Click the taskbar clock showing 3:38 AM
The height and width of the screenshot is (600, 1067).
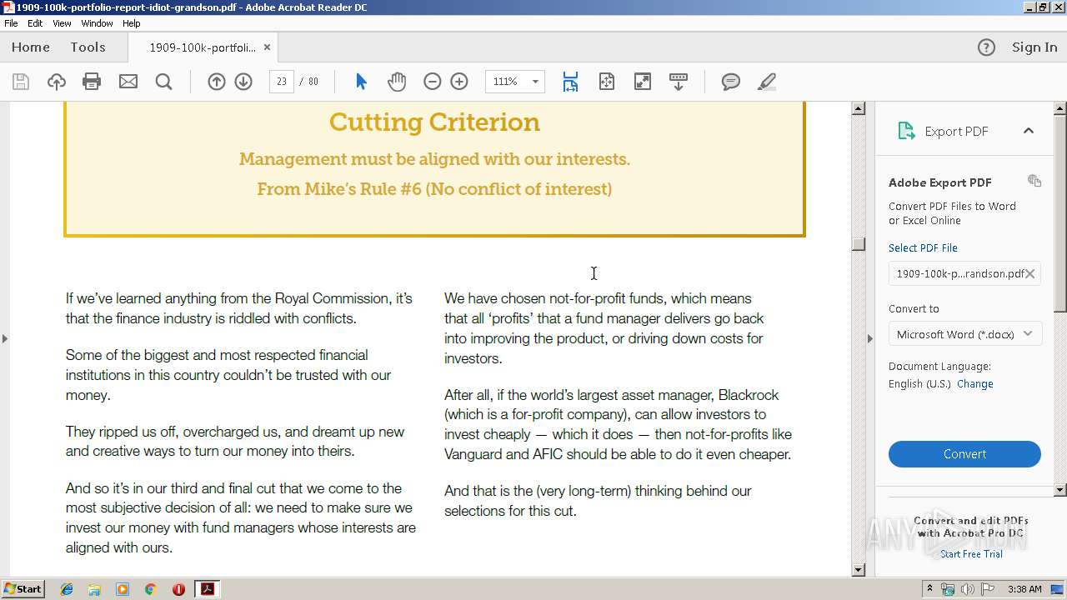[1024, 589]
